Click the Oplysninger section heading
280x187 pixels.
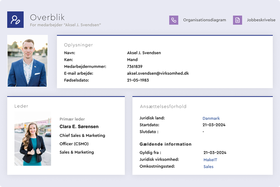tap(78, 45)
